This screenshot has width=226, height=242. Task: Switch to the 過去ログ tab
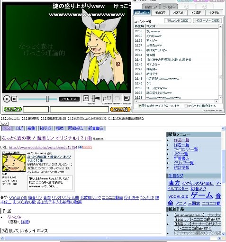point(160,13)
